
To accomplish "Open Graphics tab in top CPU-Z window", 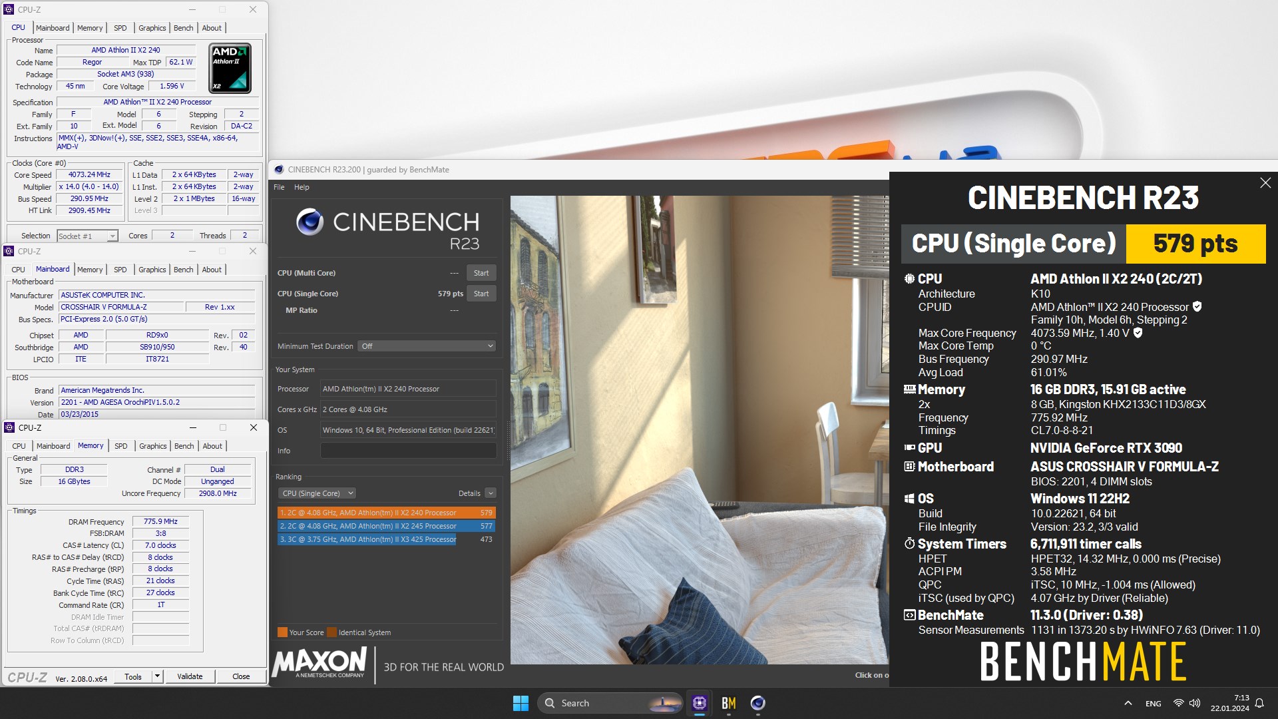I will click(152, 28).
